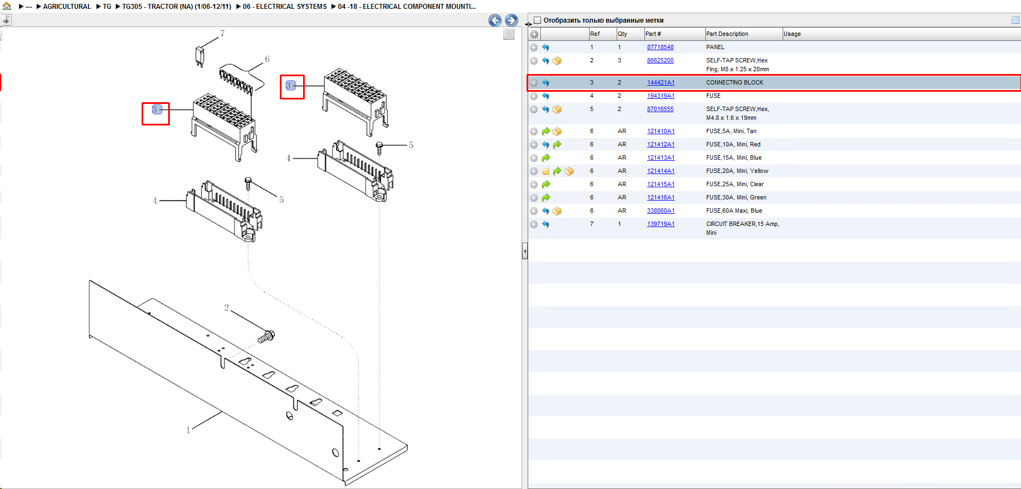Click the green arrow for FUSE,30A, Mini, Green
This screenshot has height=489, width=1021.
tap(546, 198)
